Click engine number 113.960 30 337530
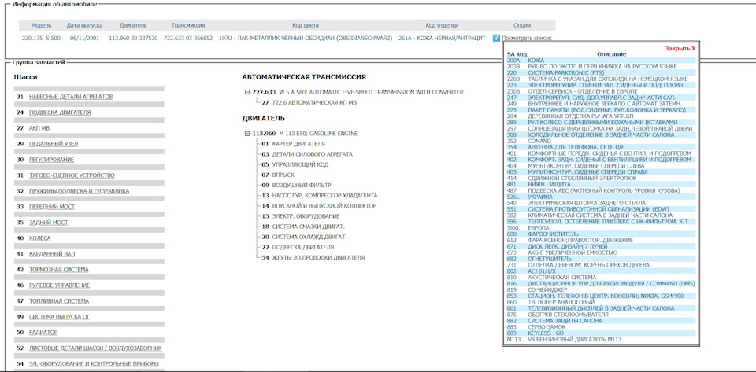 [x=133, y=38]
